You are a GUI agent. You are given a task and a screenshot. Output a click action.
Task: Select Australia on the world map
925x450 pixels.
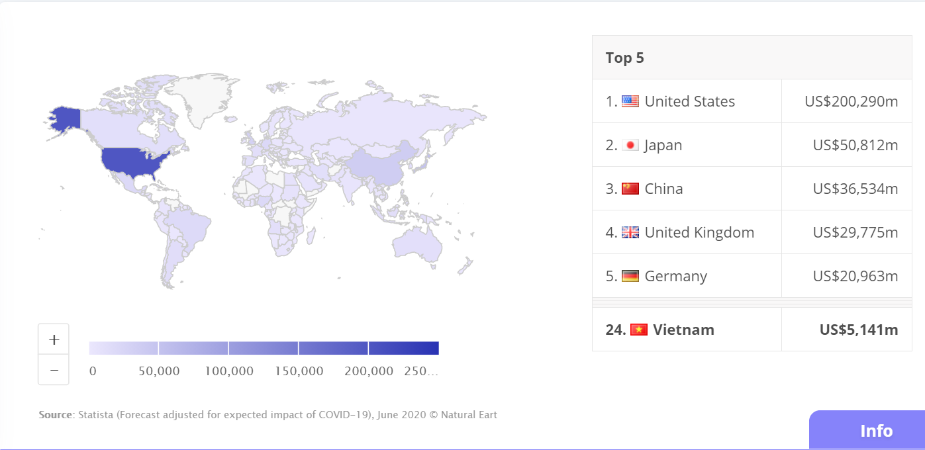416,244
